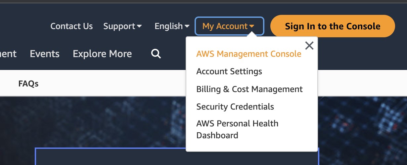Close the My Account popup with X
Viewport: 407px width, 165px height.
(x=309, y=46)
